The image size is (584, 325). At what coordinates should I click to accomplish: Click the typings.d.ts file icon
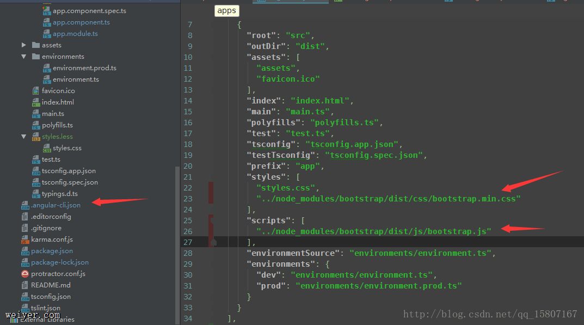36,194
